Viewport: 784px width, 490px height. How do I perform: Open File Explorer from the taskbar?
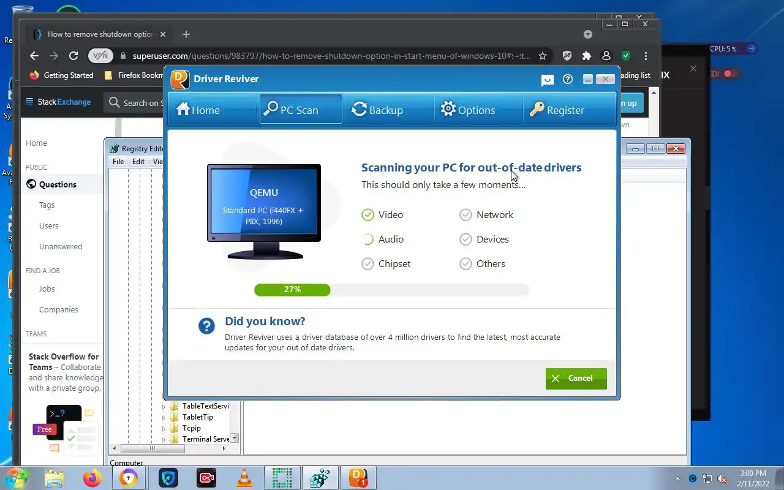tap(55, 478)
